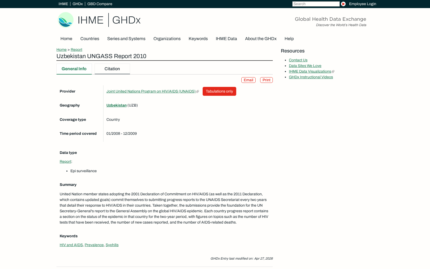Open Report link under Data type
The height and width of the screenshot is (269, 430).
[65, 161]
